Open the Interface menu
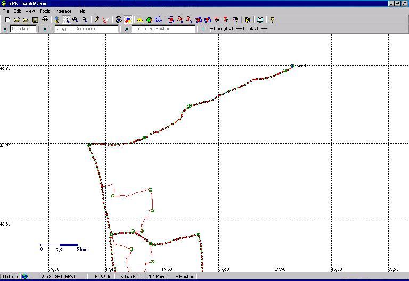This screenshot has width=409, height=281. (63, 11)
